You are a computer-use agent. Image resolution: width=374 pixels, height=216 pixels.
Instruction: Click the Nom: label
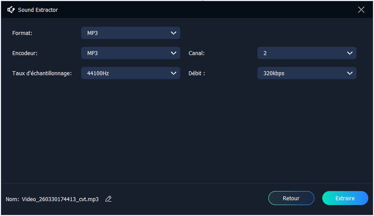(12, 199)
